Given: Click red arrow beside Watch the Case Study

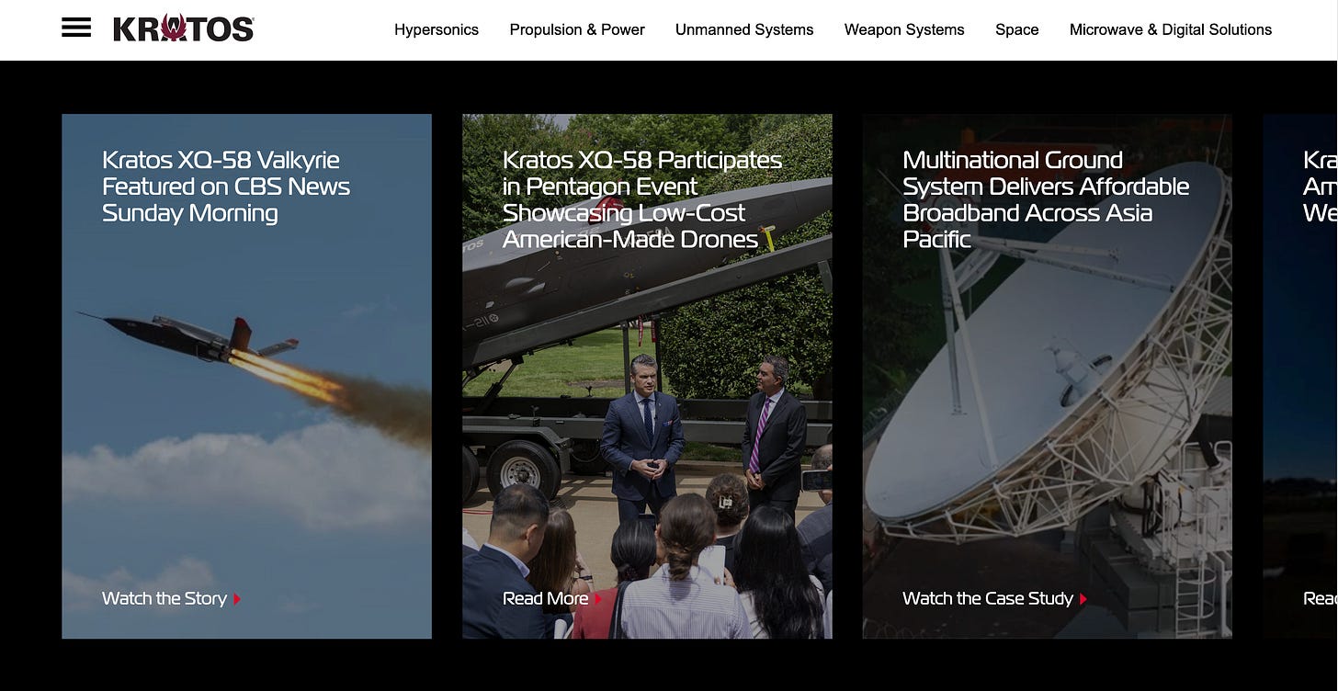Looking at the screenshot, I should coord(1083,599).
